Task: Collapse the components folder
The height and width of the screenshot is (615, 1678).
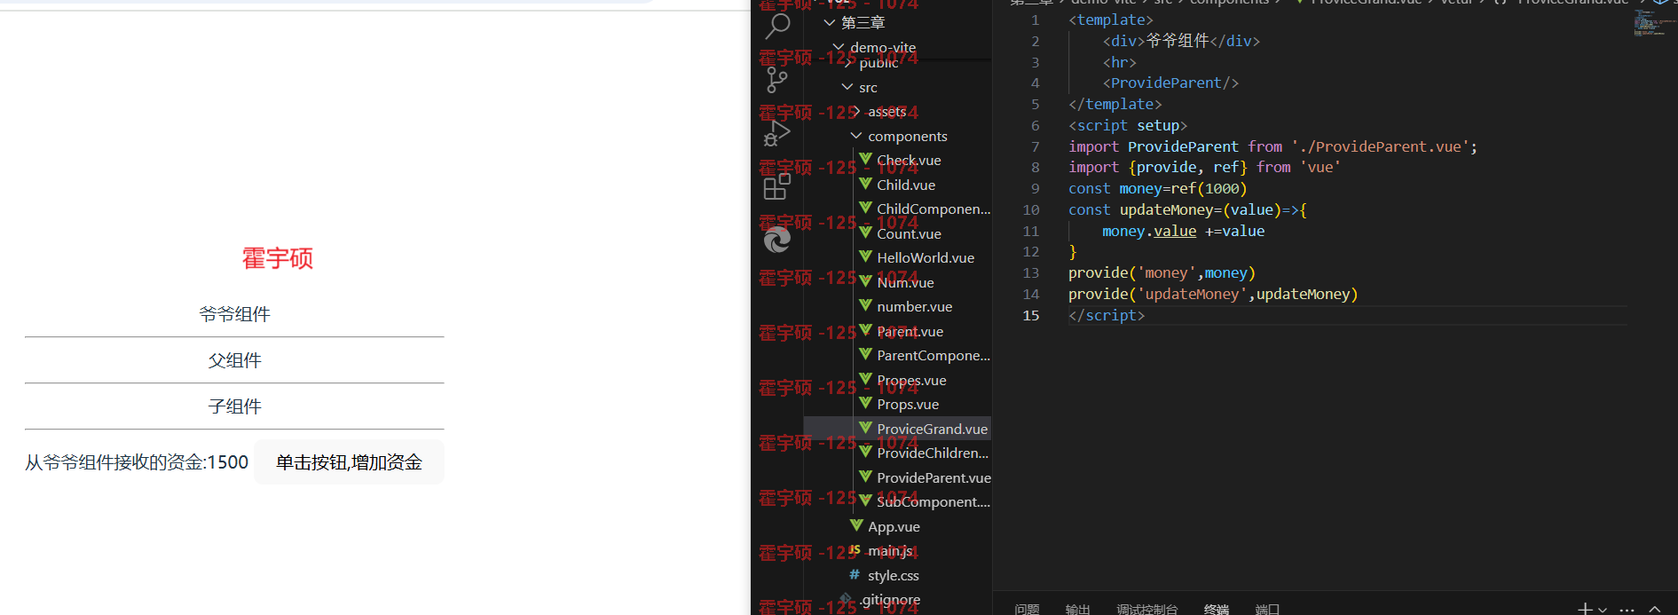Action: (x=856, y=136)
